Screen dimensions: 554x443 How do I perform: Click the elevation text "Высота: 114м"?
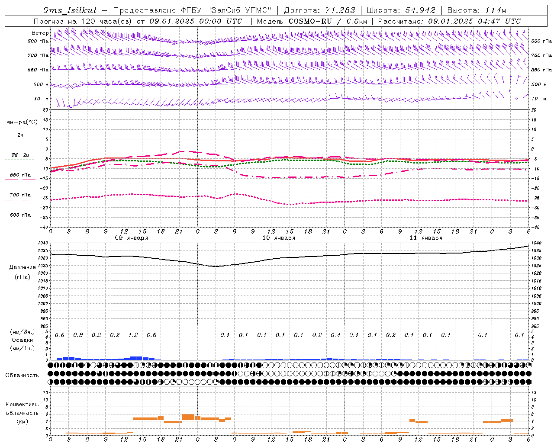pos(477,10)
